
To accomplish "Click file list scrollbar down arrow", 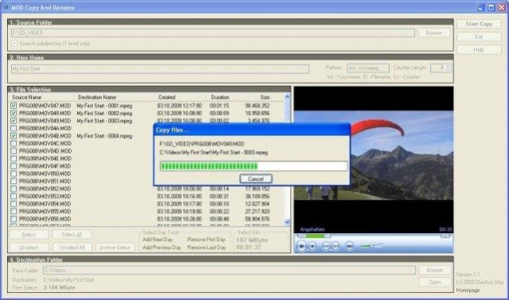I will pyautogui.click(x=287, y=222).
